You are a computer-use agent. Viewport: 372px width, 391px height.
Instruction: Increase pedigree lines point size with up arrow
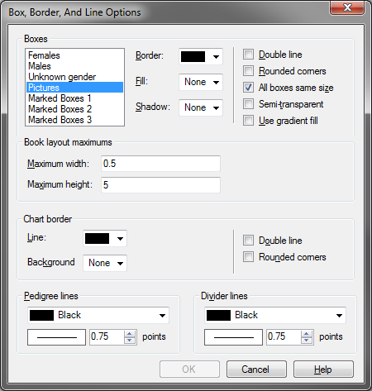coord(130,334)
